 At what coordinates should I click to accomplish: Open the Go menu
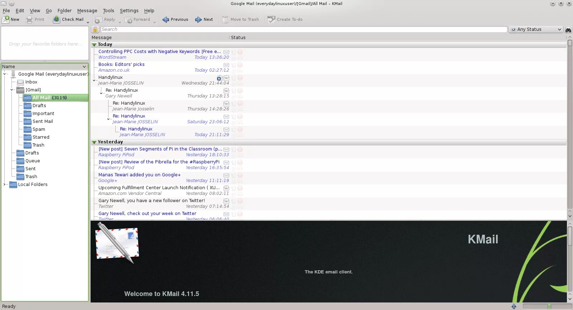(x=49, y=11)
